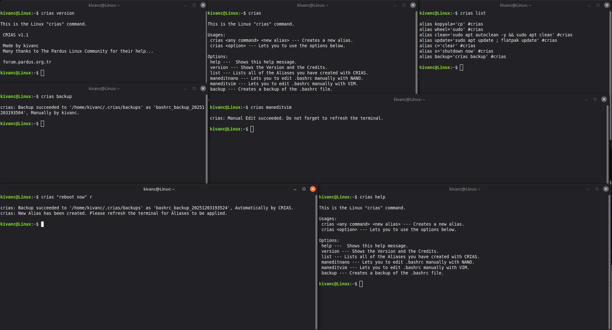The height and width of the screenshot is (330, 612).
Task: Maximize the 'crias backup' terminal window
Action: (194, 88)
